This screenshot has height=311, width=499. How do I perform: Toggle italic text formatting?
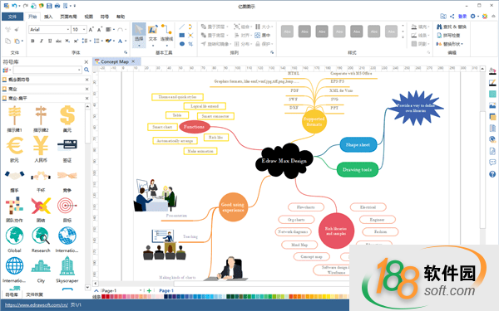41,41
